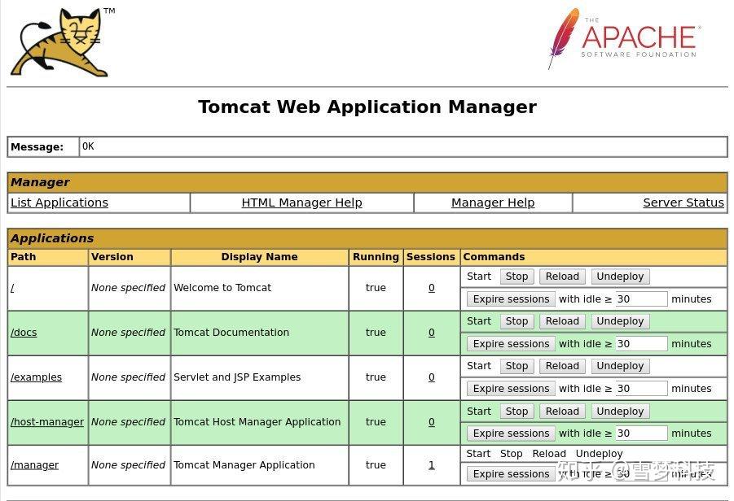Click the idle minutes field for /examples
This screenshot has height=501, width=734.
[640, 388]
